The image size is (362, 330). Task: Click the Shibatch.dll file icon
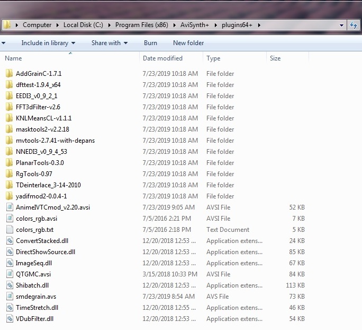tap(10, 285)
